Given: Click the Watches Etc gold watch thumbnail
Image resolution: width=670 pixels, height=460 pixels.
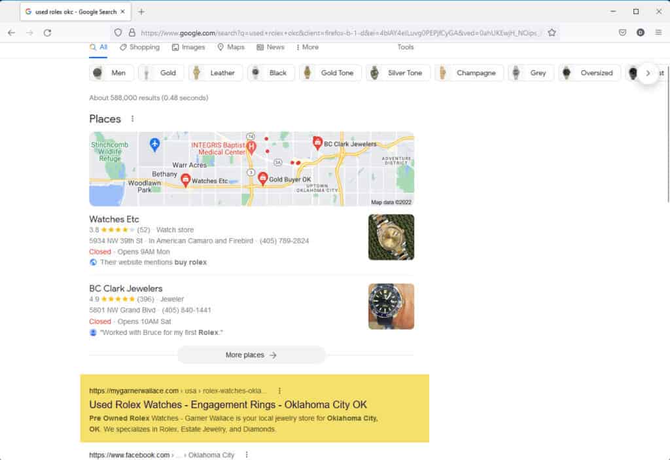Looking at the screenshot, I should coord(391,238).
